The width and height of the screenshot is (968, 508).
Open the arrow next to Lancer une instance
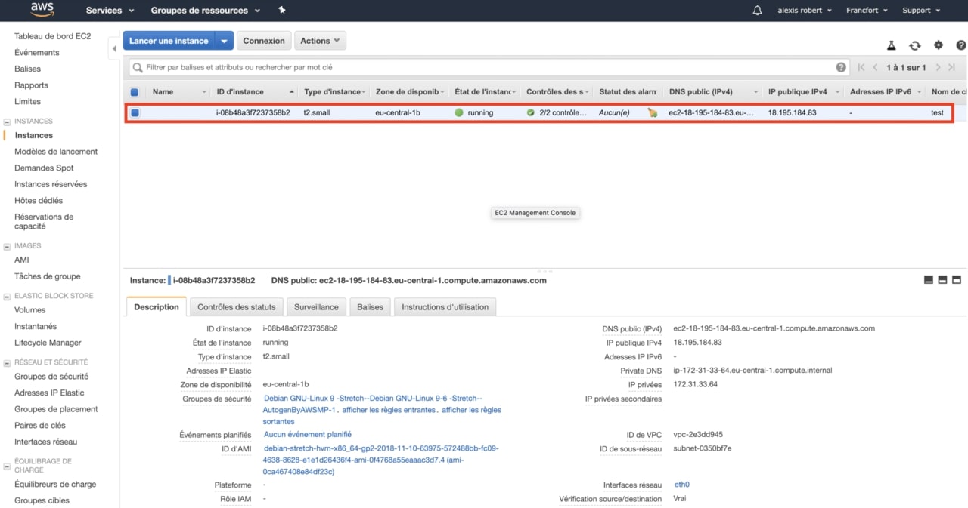pyautogui.click(x=224, y=41)
